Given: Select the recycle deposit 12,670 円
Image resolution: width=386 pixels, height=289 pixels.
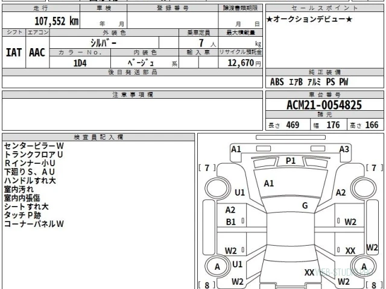Looking at the screenshot, I should [244, 63].
